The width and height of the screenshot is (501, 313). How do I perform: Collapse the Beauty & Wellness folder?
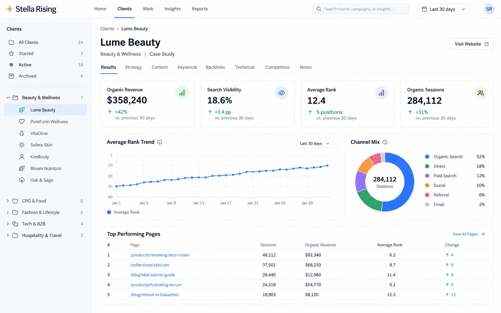[x=8, y=98]
